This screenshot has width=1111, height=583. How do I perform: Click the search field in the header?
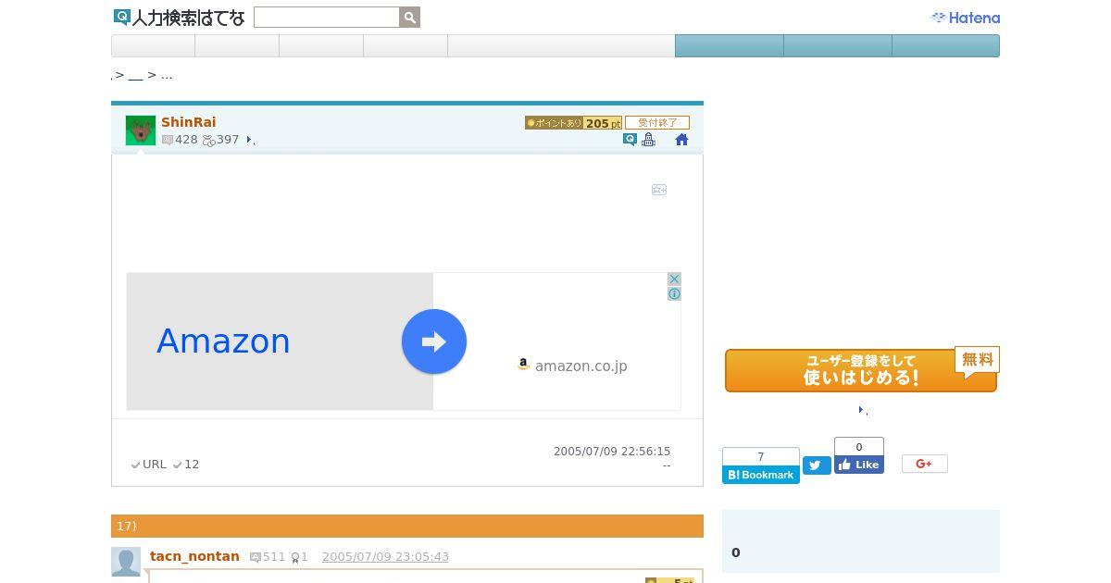326,18
